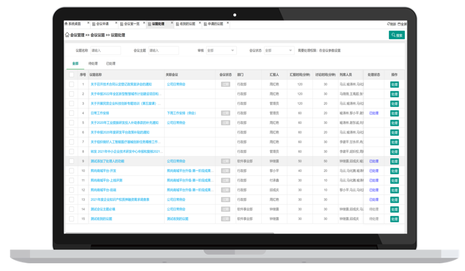Click the 已处理 status link in row 9
This screenshot has width=465, height=271.
[x=374, y=161]
